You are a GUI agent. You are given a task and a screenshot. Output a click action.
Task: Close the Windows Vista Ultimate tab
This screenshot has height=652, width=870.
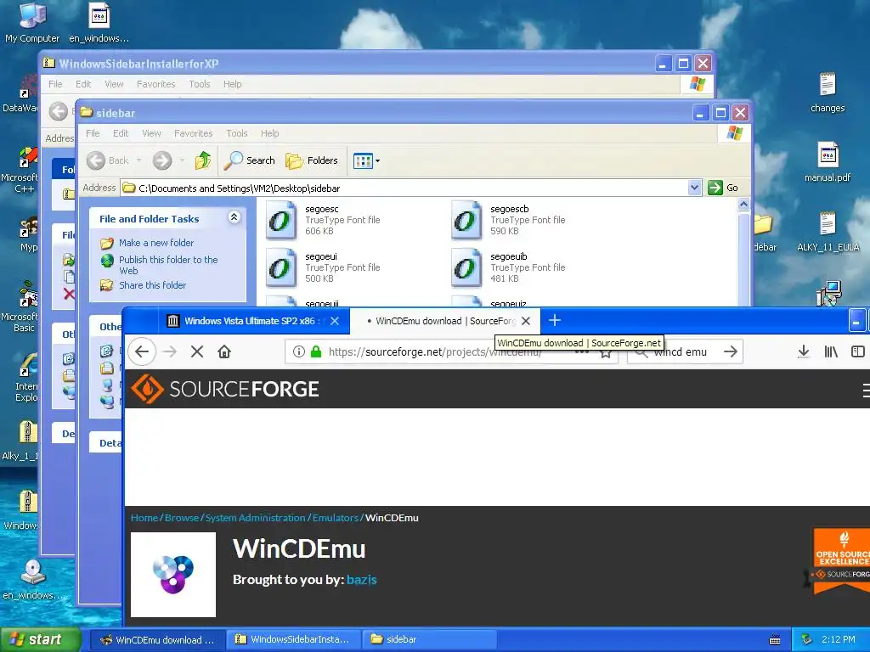click(335, 321)
